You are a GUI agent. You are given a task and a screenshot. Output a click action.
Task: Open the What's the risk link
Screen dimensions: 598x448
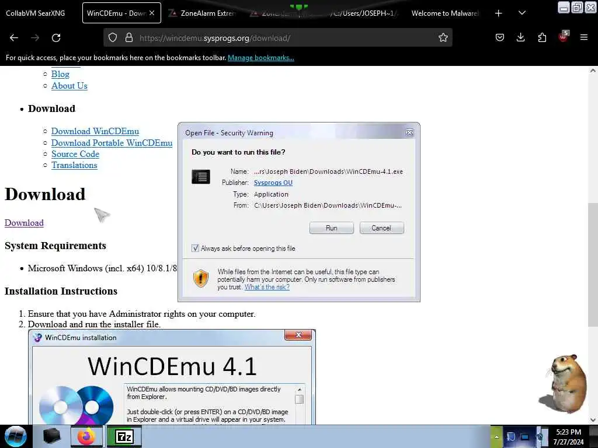tap(267, 287)
